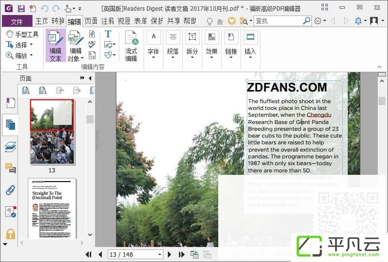The width and height of the screenshot is (388, 262).
Task: Open the pages thumbnails panel icon in sidebar
Action: coord(10,124)
